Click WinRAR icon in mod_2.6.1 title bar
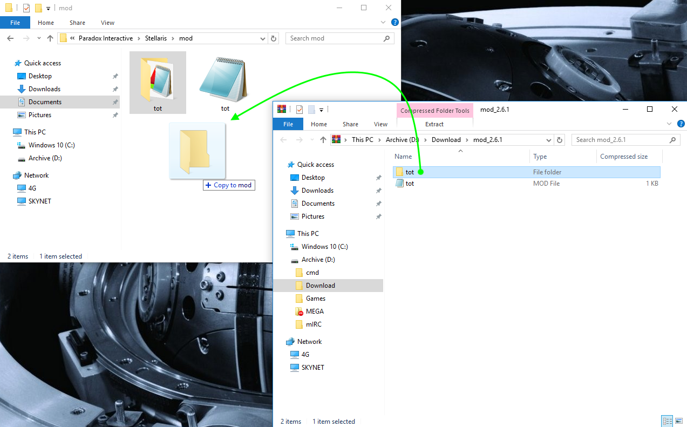The width and height of the screenshot is (687, 427). pyautogui.click(x=282, y=110)
